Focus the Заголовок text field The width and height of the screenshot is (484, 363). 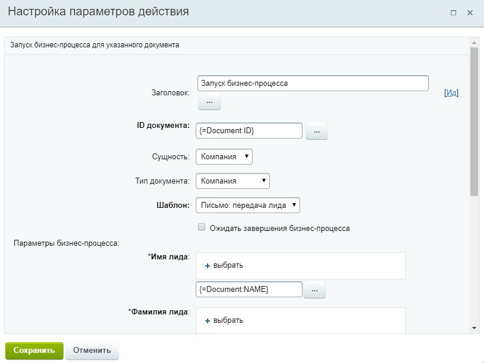pos(313,83)
